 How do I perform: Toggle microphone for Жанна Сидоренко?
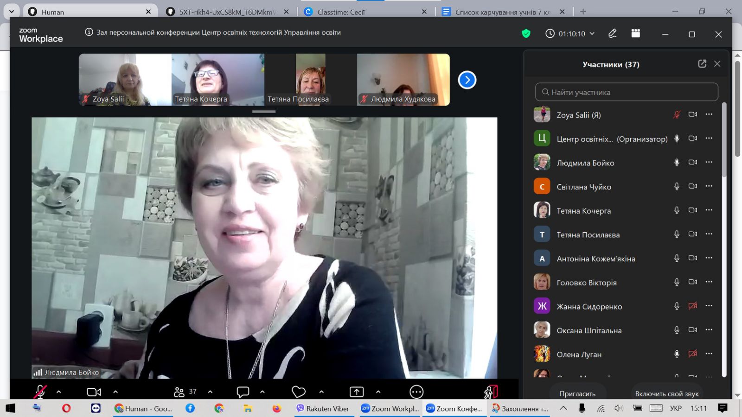(677, 306)
